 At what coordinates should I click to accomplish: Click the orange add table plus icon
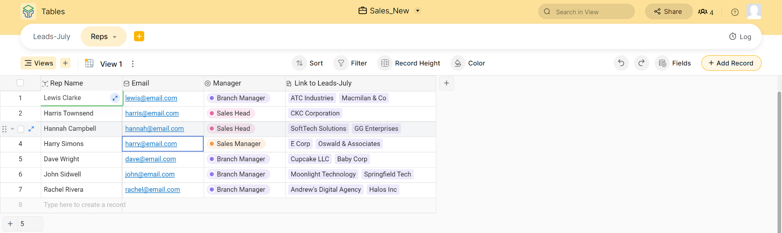point(139,36)
